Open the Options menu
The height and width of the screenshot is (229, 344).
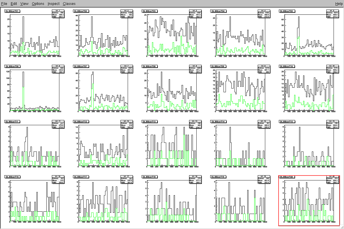[x=38, y=3]
